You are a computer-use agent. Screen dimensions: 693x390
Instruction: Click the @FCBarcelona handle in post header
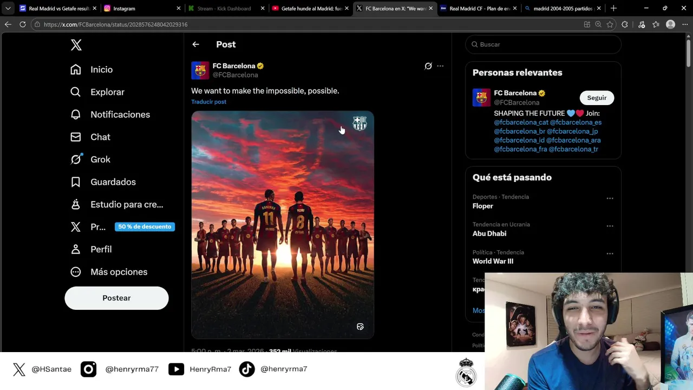click(x=235, y=75)
